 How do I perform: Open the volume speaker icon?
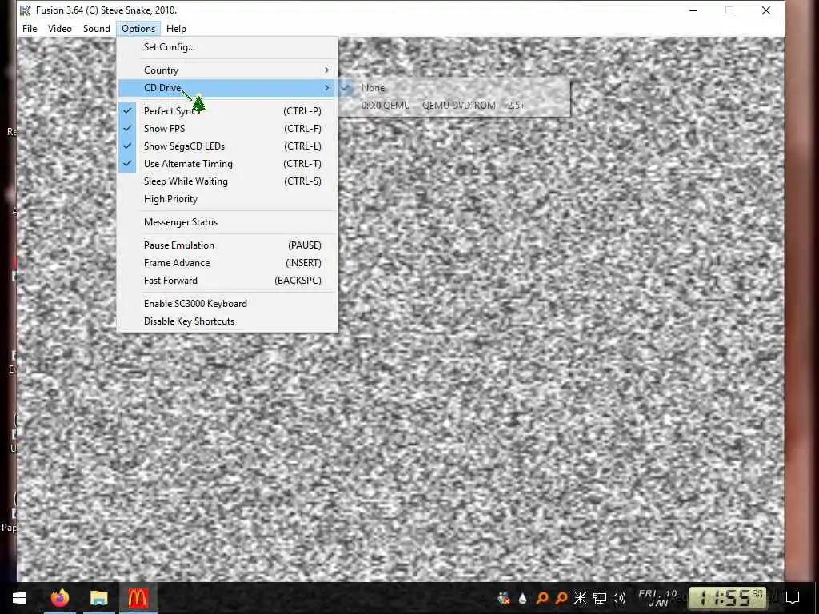click(619, 598)
